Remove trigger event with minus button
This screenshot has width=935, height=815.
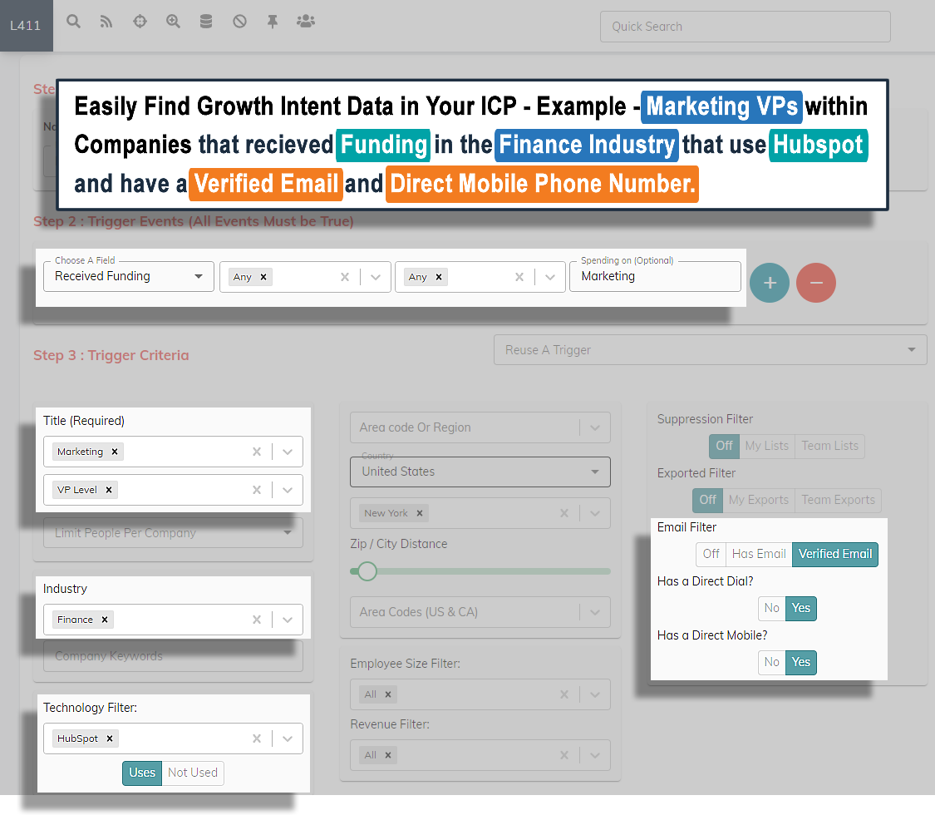[x=816, y=283]
